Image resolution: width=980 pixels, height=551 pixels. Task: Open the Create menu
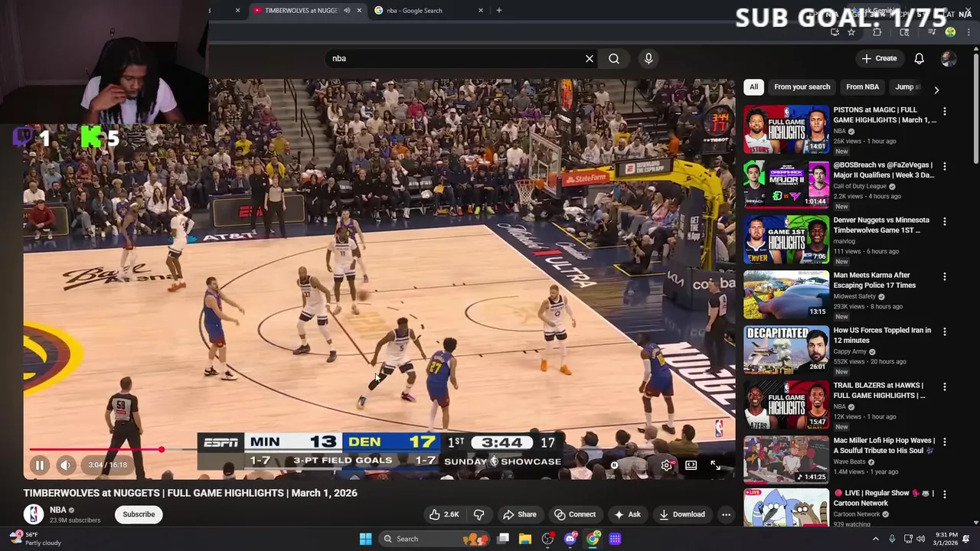pos(879,58)
